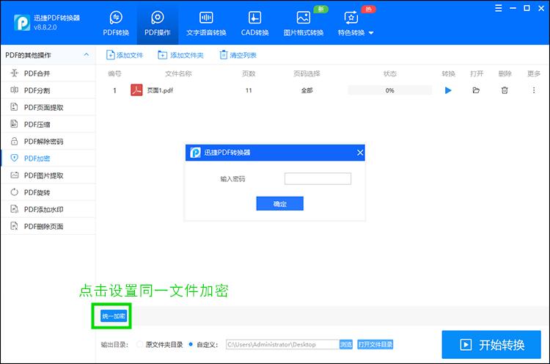
Task: Select PDF旋转 in the sidebar
Action: click(x=48, y=192)
